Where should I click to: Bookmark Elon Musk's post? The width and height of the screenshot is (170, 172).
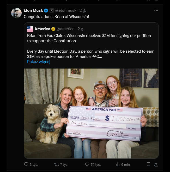click(148, 164)
